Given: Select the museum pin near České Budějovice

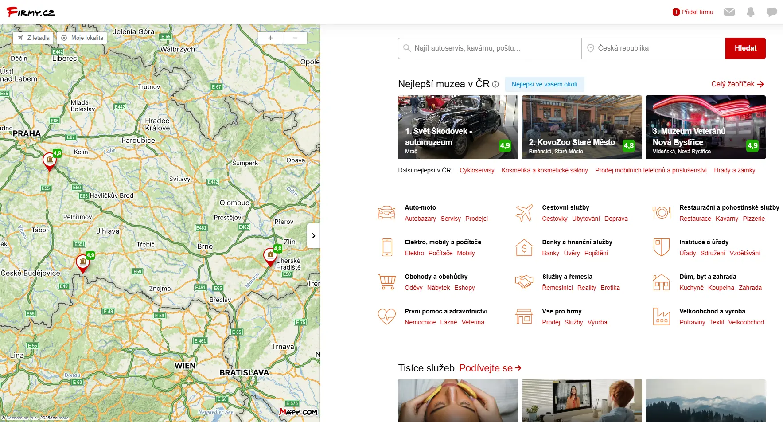Looking at the screenshot, I should coord(83,263).
